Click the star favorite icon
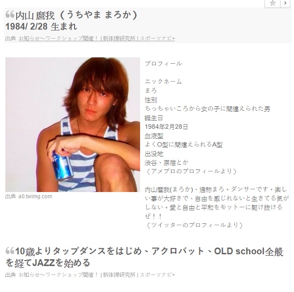Image resolution: width=294 pixels, height=292 pixels. pos(272,3)
